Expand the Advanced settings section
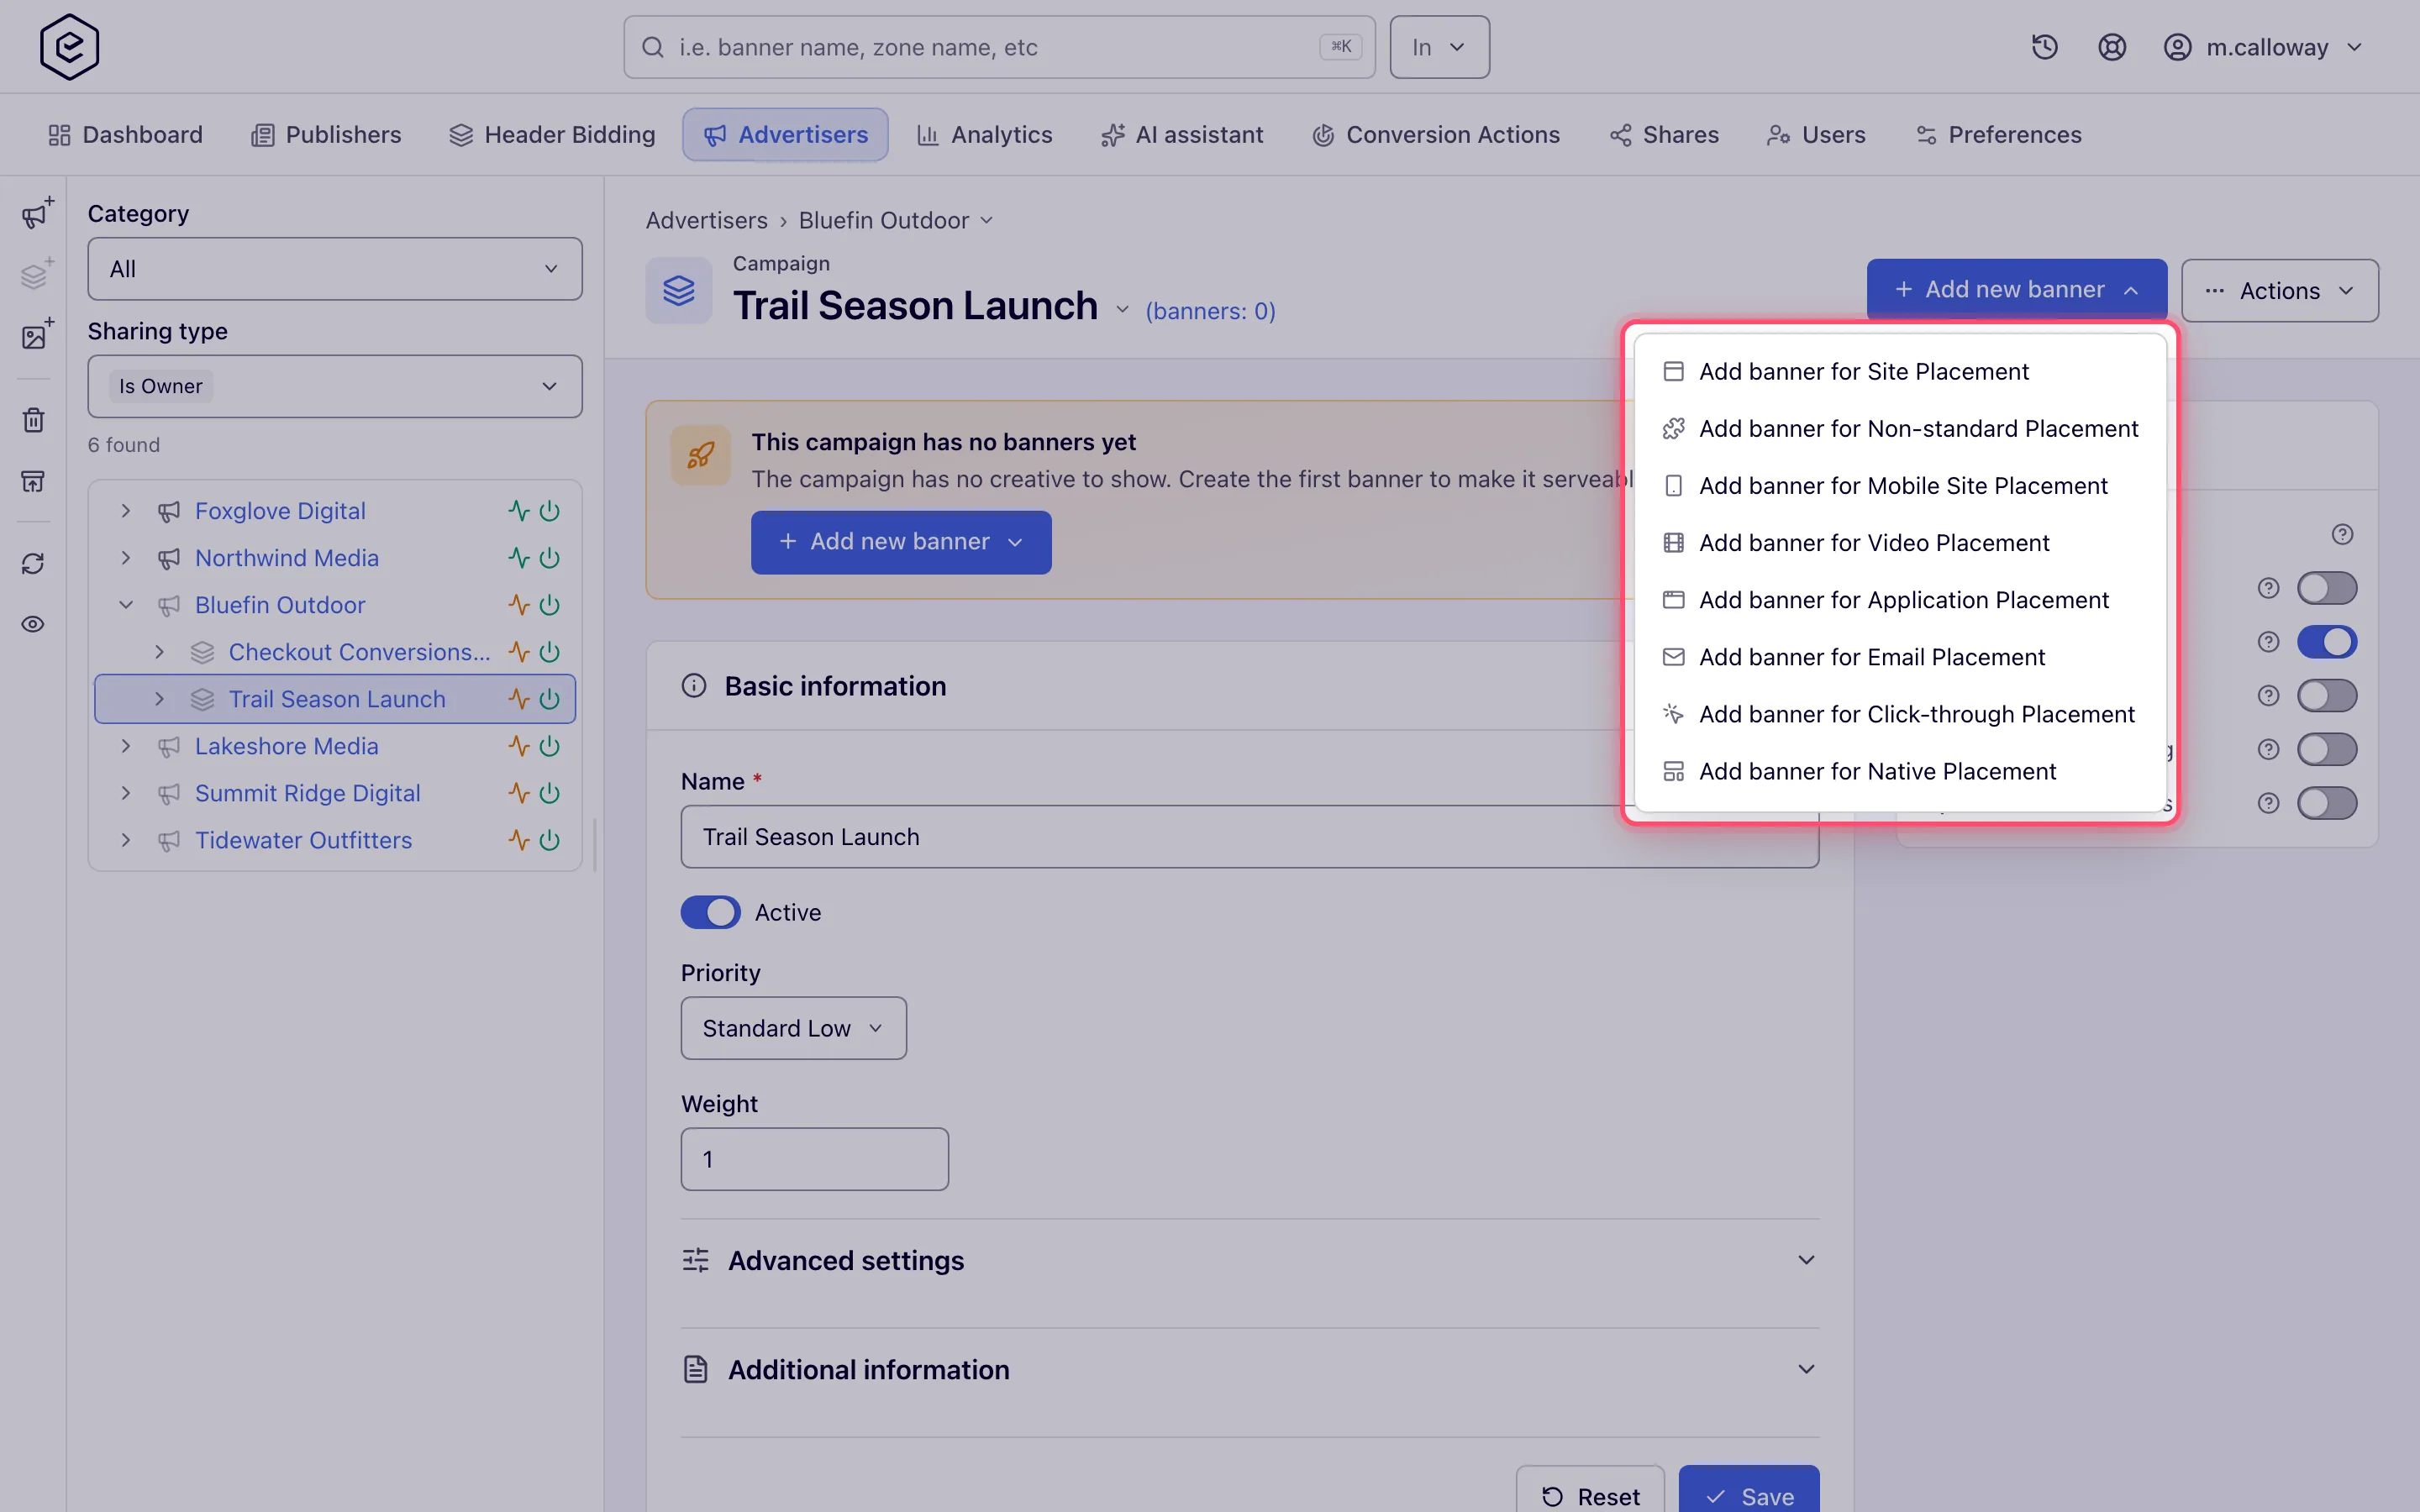 click(1250, 1260)
